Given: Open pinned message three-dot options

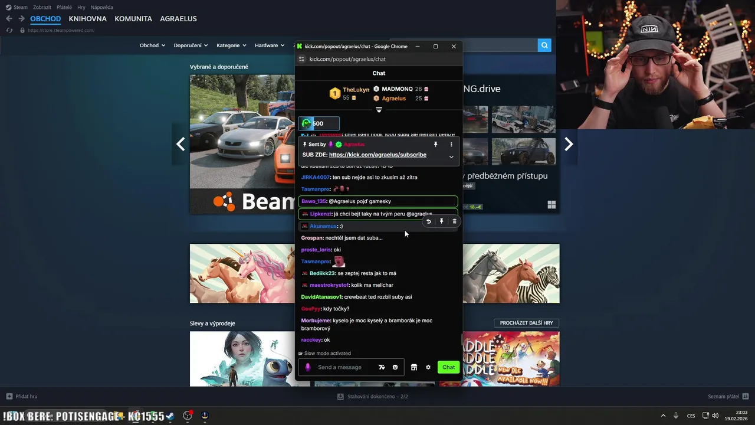Looking at the screenshot, I should (x=451, y=145).
